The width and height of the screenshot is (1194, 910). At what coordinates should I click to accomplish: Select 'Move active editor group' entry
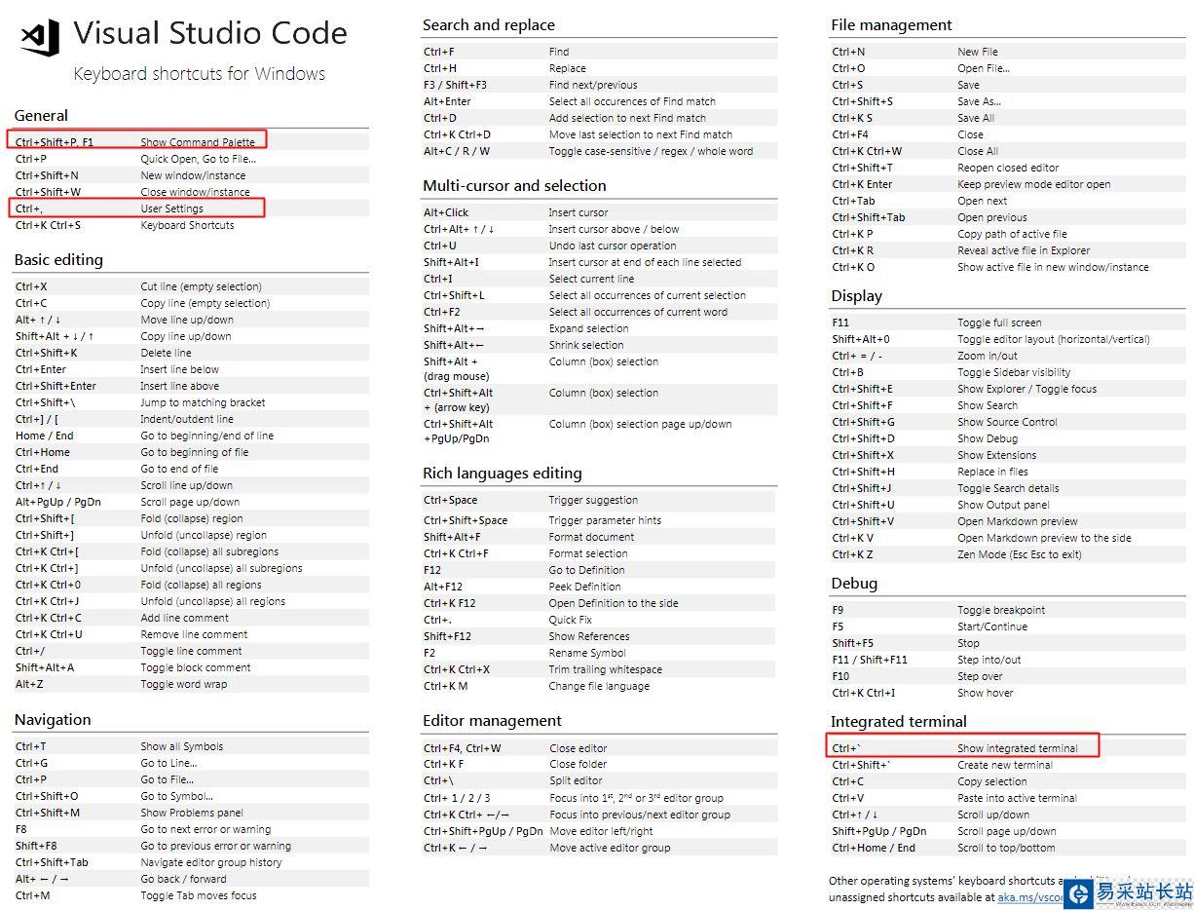click(x=610, y=848)
